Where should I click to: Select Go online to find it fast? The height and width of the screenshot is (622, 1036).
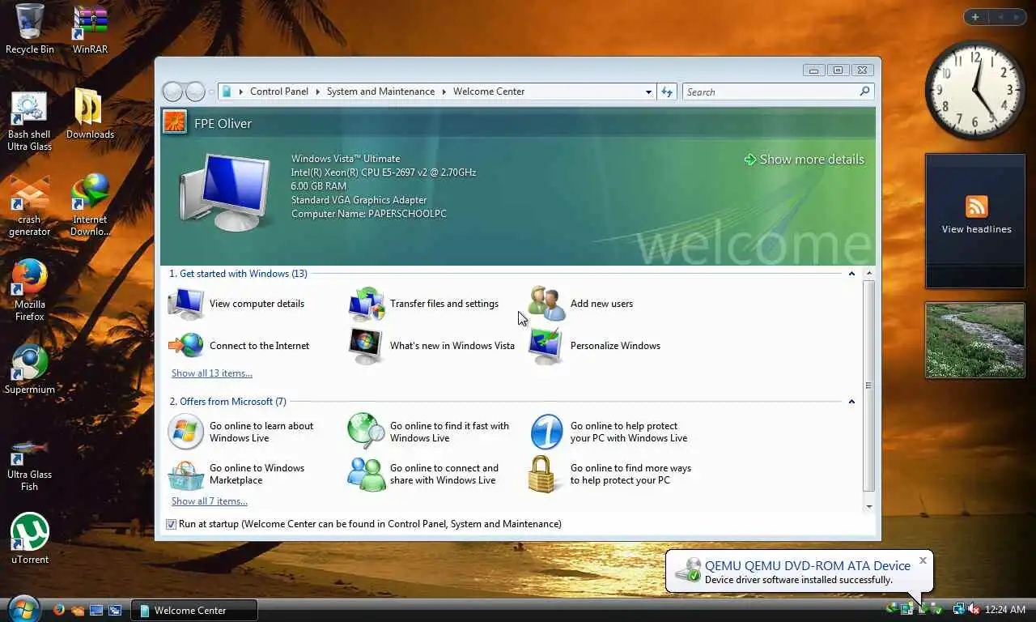click(x=429, y=432)
